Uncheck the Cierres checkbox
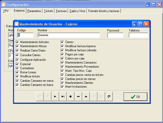The height and width of the screenshot is (123, 163). [62, 42]
